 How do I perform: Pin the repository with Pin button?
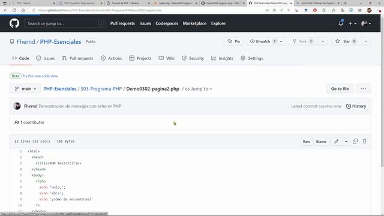[x=234, y=41]
